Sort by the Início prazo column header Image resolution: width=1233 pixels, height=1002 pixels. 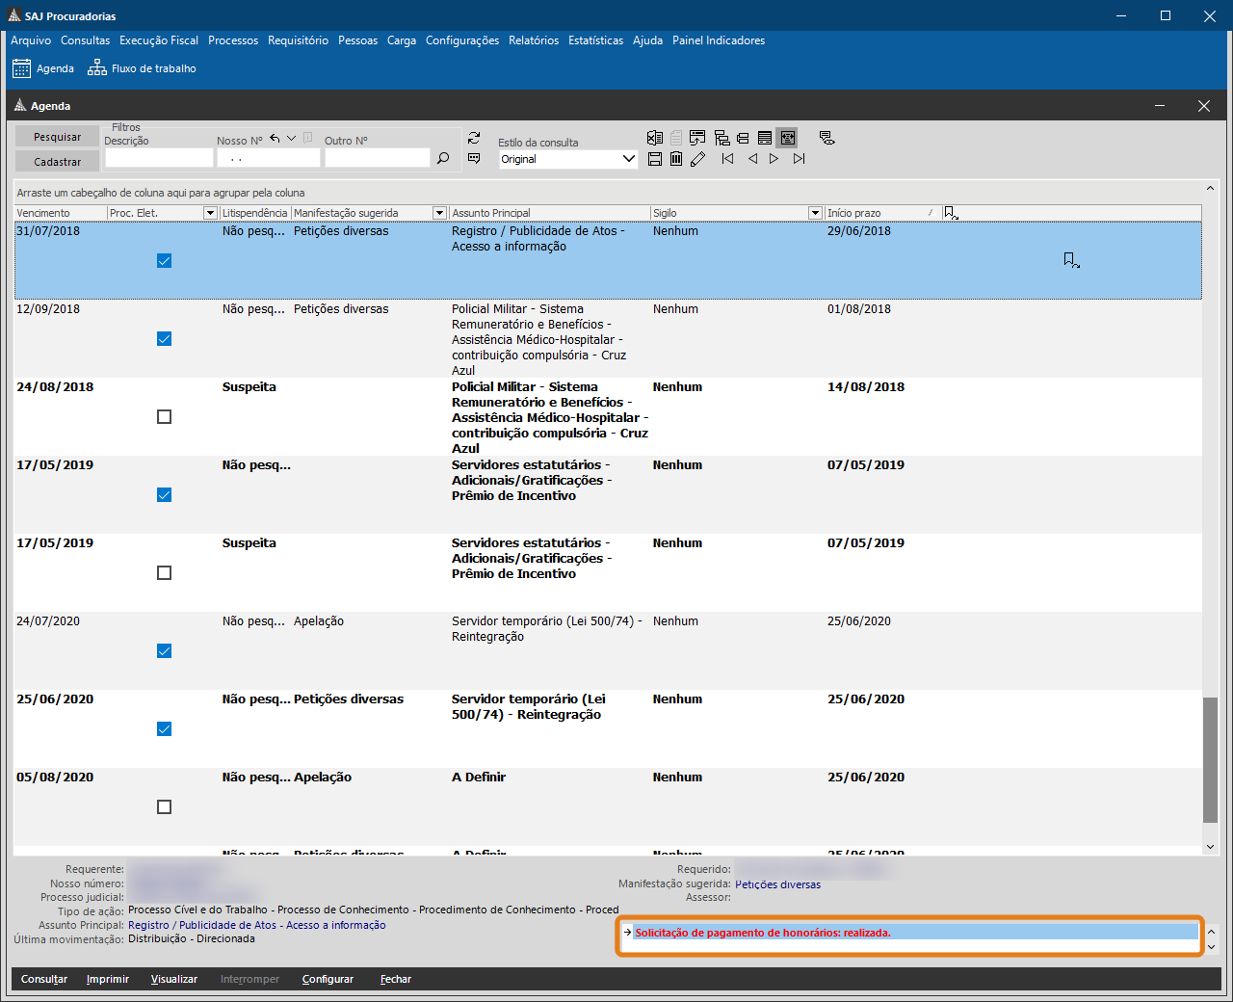tap(881, 213)
